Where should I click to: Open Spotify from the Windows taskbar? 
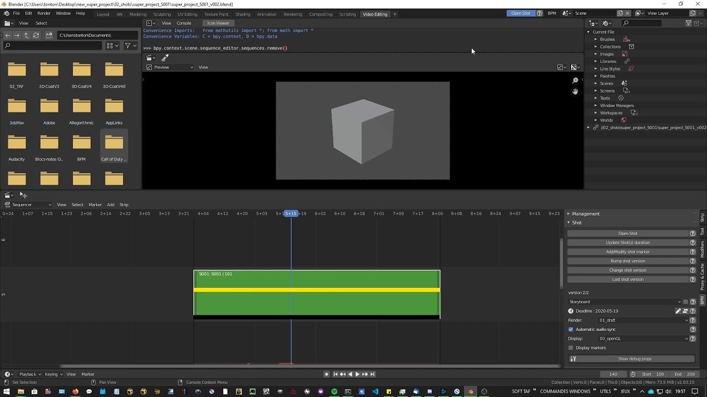(x=334, y=391)
